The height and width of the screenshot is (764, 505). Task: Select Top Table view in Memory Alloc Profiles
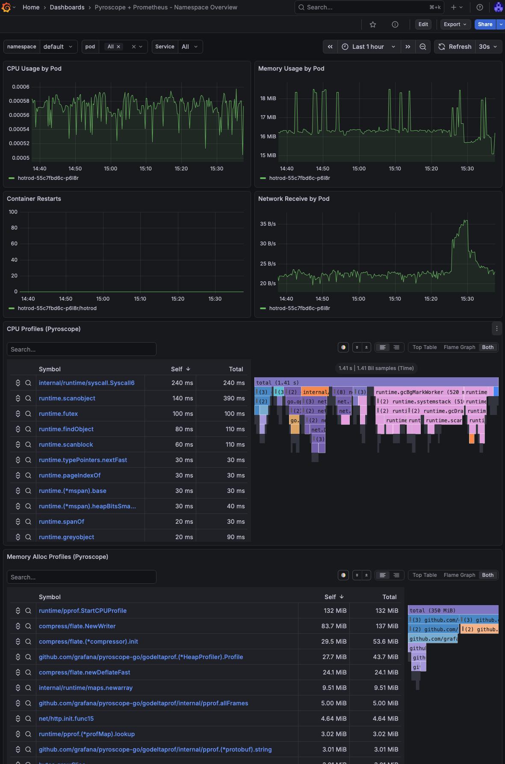tap(425, 575)
